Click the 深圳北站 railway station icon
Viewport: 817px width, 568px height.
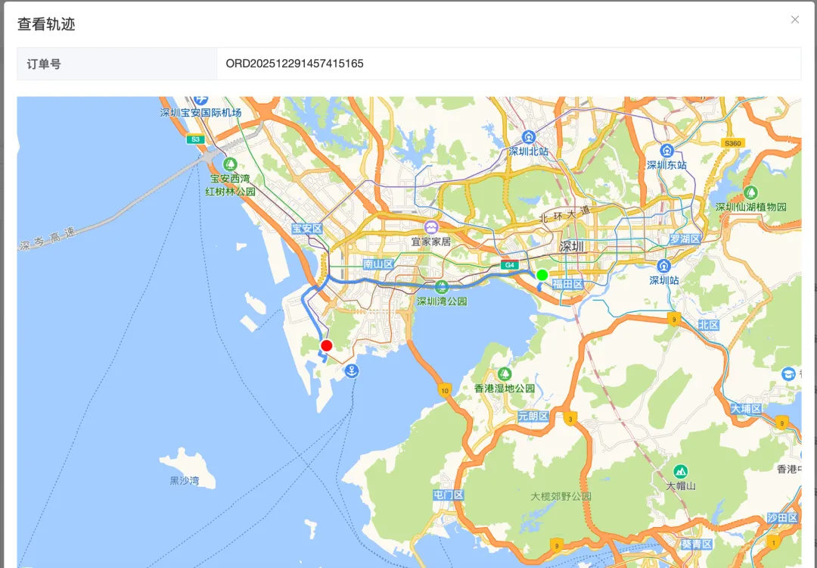click(x=529, y=138)
